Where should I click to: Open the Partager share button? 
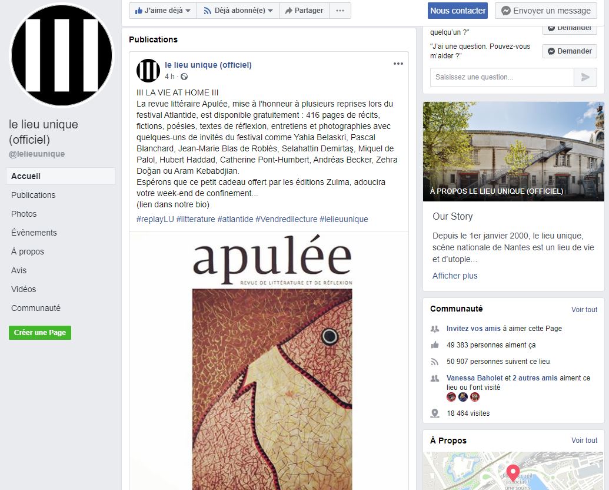[x=304, y=11]
